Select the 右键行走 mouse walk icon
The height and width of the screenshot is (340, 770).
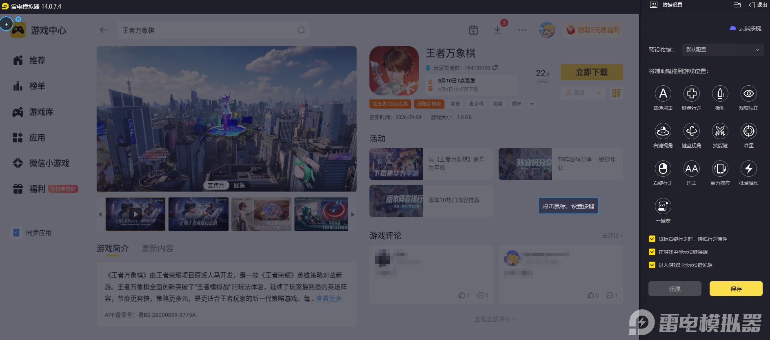click(663, 169)
